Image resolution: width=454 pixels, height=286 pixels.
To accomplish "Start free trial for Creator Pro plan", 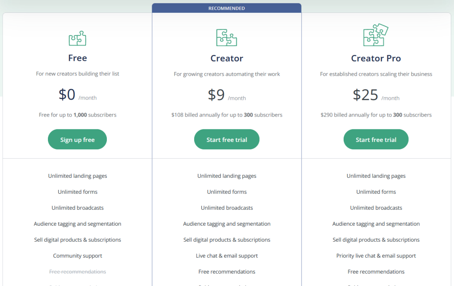I will pyautogui.click(x=376, y=139).
